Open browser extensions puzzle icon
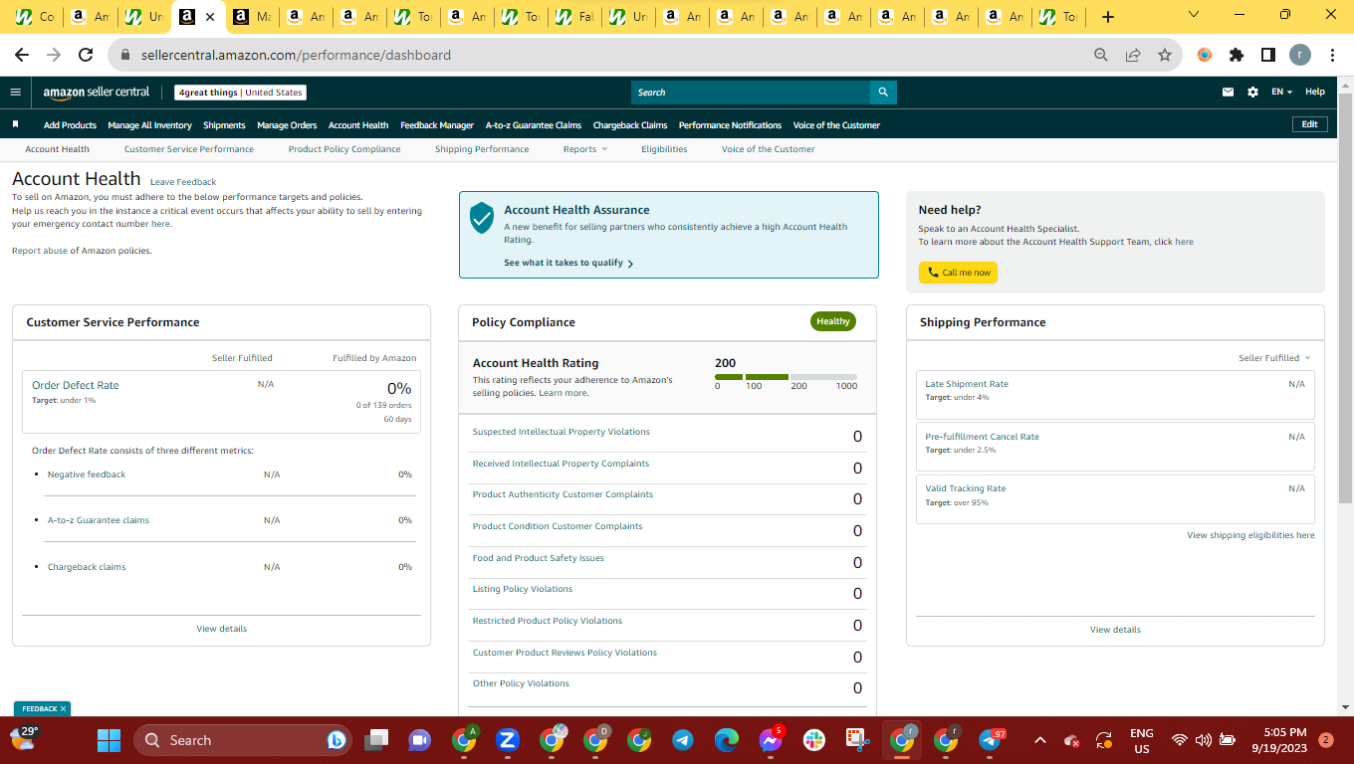Viewport: 1354px width, 764px height. [x=1237, y=55]
